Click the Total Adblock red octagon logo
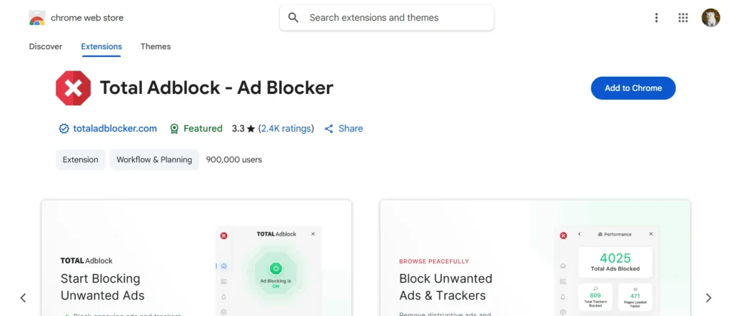The image size is (731, 316). 73,88
